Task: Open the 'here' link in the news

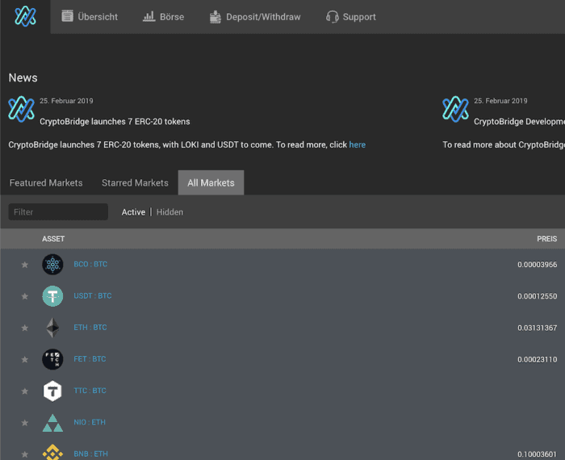Action: tap(357, 144)
